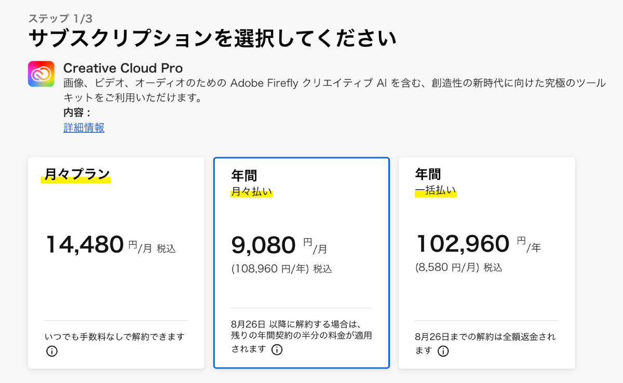The width and height of the screenshot is (623, 383).
Task: Click the 102,960 yearly price
Action: pos(463,243)
